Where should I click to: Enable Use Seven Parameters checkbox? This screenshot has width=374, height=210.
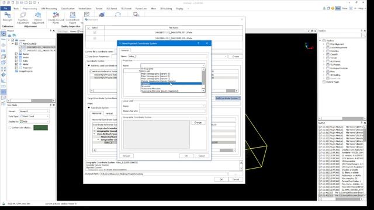click(86, 57)
